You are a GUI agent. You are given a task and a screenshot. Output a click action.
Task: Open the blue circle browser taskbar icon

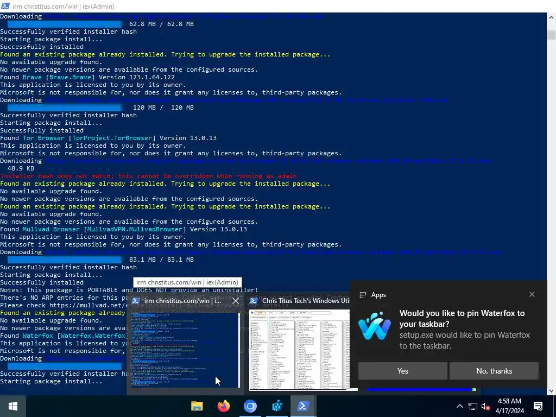[250, 406]
